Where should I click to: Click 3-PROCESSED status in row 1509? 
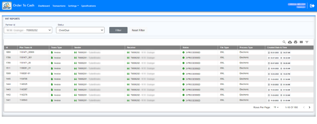point(193,74)
